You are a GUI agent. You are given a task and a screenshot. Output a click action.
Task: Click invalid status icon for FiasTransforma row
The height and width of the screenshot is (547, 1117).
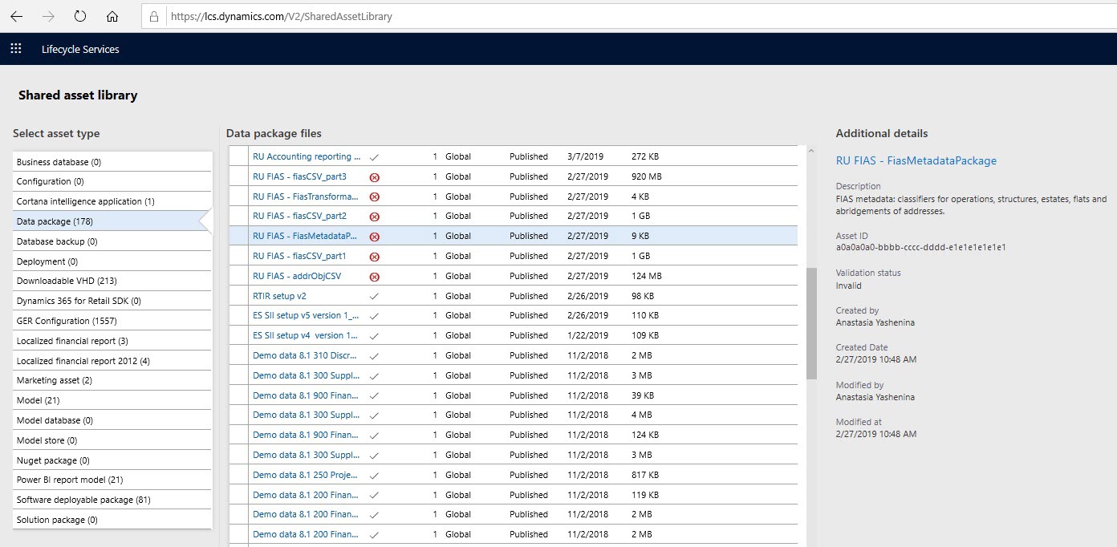point(374,197)
